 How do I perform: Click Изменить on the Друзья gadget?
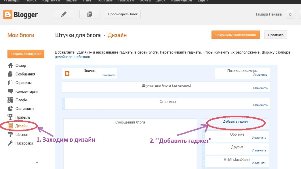259,150
